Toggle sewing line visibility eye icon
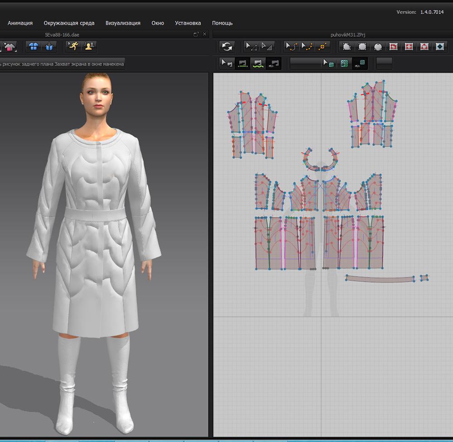This screenshot has height=442, width=453. coord(274,64)
